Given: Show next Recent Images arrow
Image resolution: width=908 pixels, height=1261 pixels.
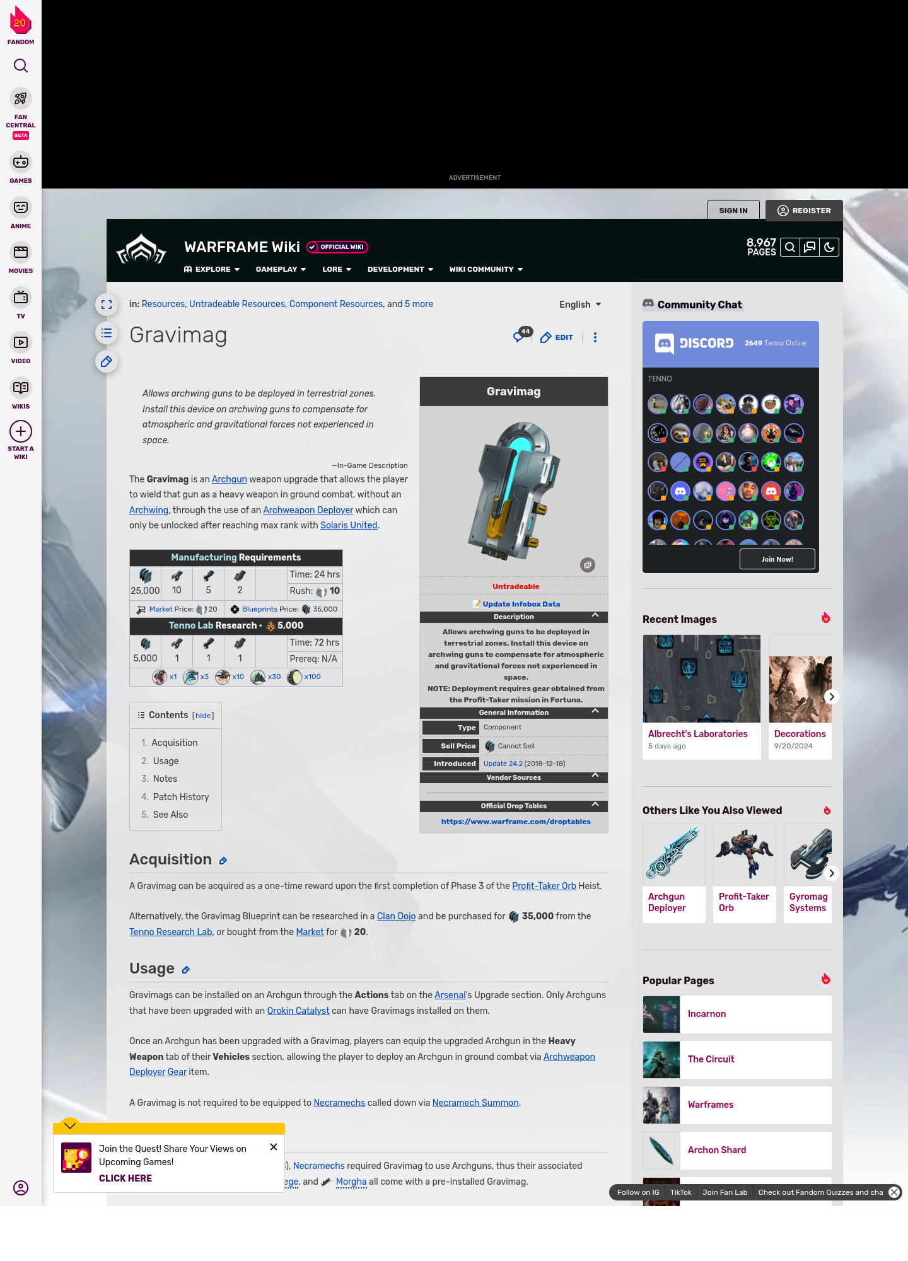Looking at the screenshot, I should point(831,697).
